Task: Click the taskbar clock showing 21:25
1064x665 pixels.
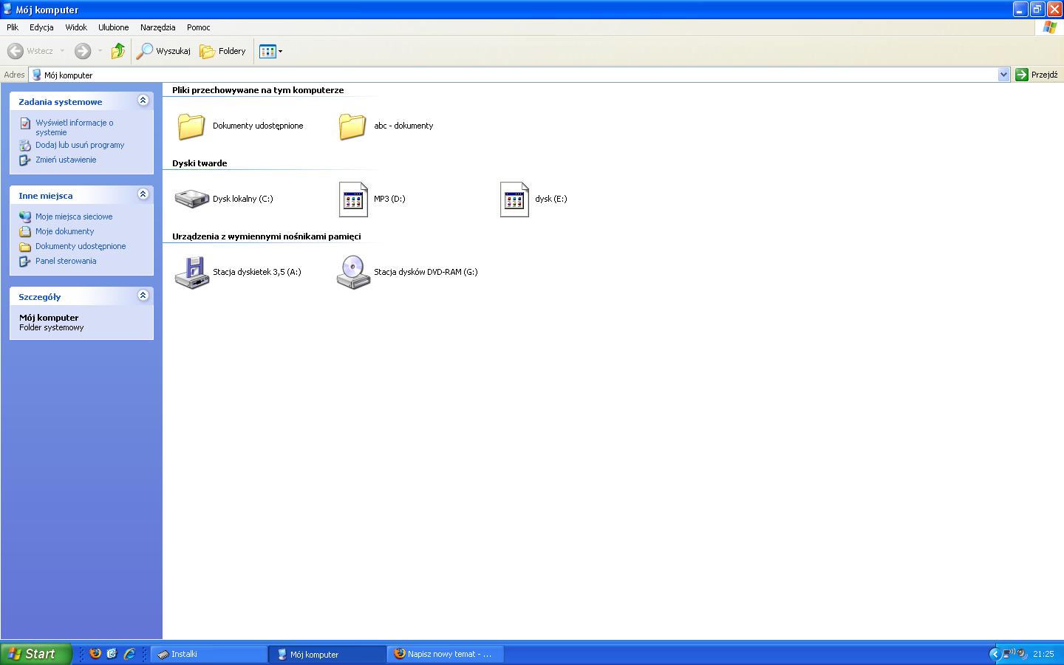Action: pos(1043,654)
